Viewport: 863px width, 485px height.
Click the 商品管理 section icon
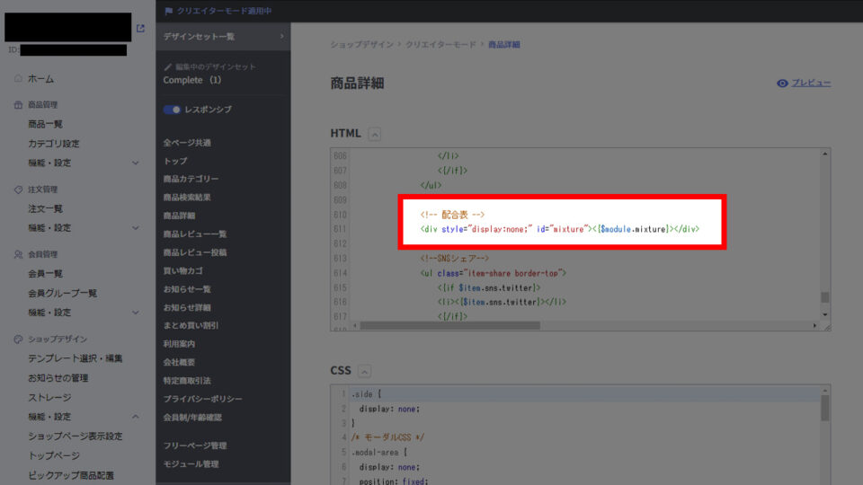point(18,105)
